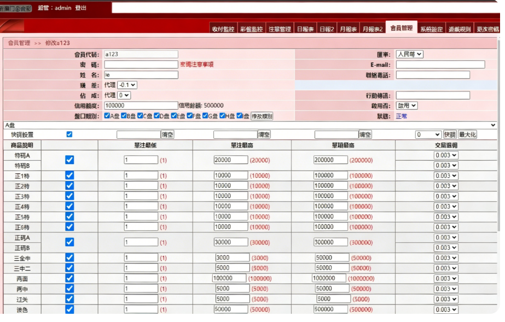Open the red 密碼注意事項 link
Viewport: 505px width, 322px height.
click(197, 65)
